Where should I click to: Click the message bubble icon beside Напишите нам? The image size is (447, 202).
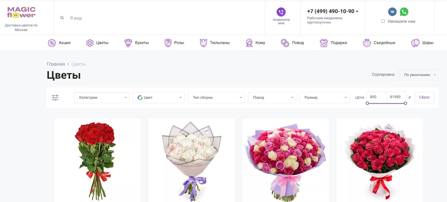coord(383,21)
